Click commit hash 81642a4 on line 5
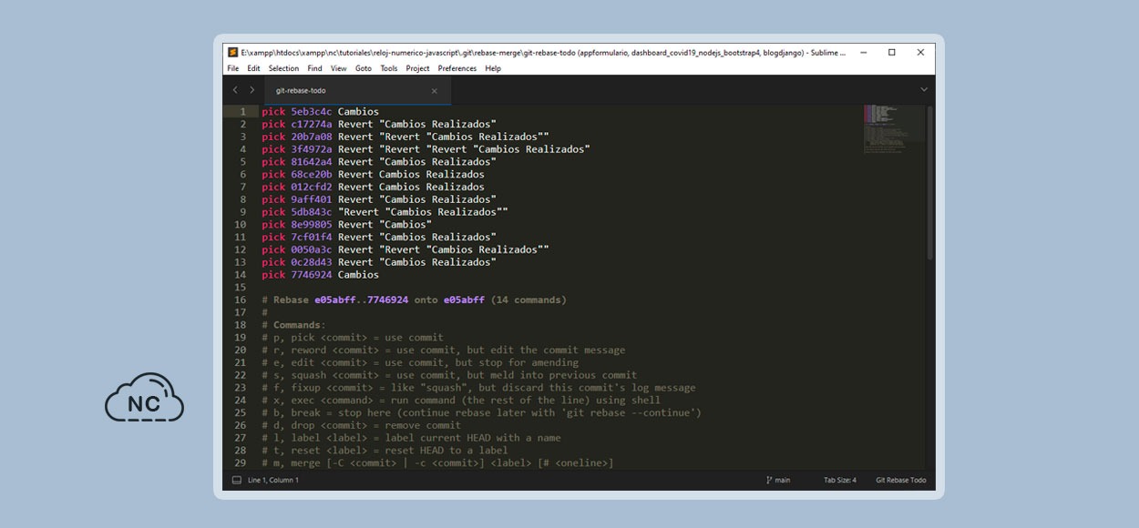This screenshot has width=1139, height=528. tap(312, 162)
